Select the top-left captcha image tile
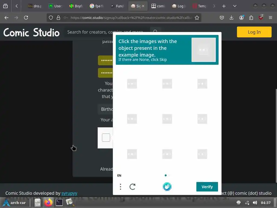Image resolution: width=277 pixels, height=208 pixels. pos(132,84)
